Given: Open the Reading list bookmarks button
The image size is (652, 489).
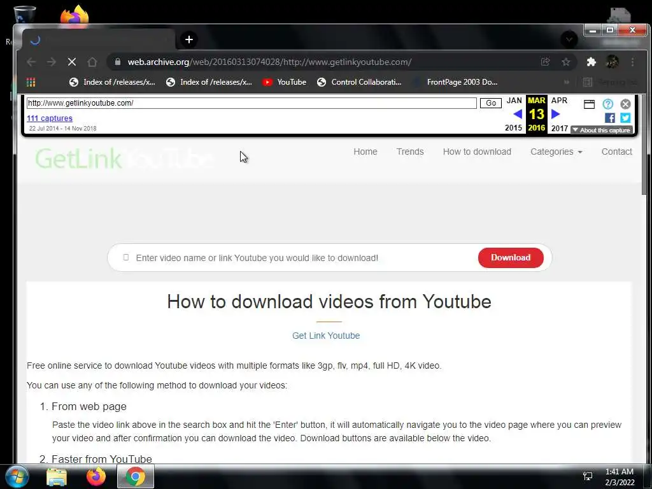Looking at the screenshot, I should (x=611, y=82).
